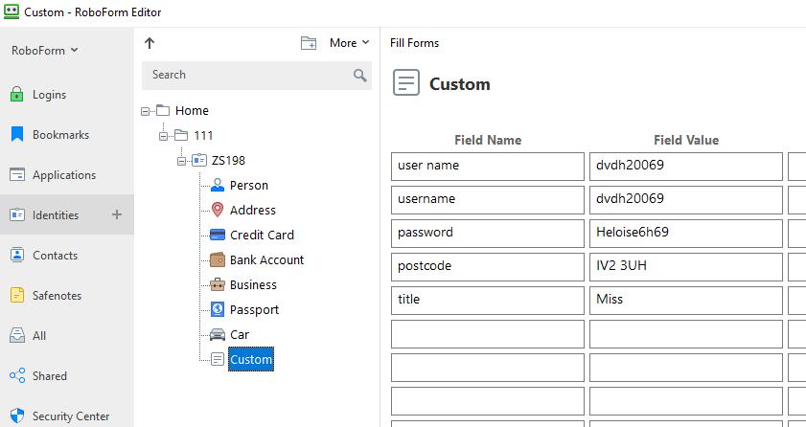
Task: Open the Contacts section
Action: [55, 256]
